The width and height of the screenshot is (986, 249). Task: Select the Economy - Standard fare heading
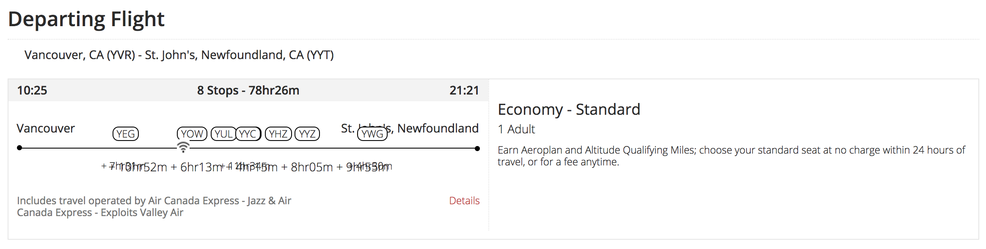point(569,109)
